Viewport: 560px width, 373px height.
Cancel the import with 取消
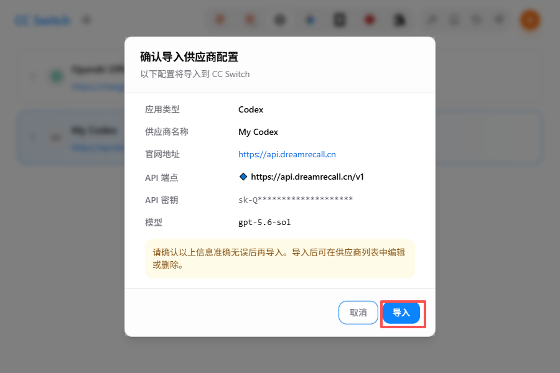coord(358,313)
